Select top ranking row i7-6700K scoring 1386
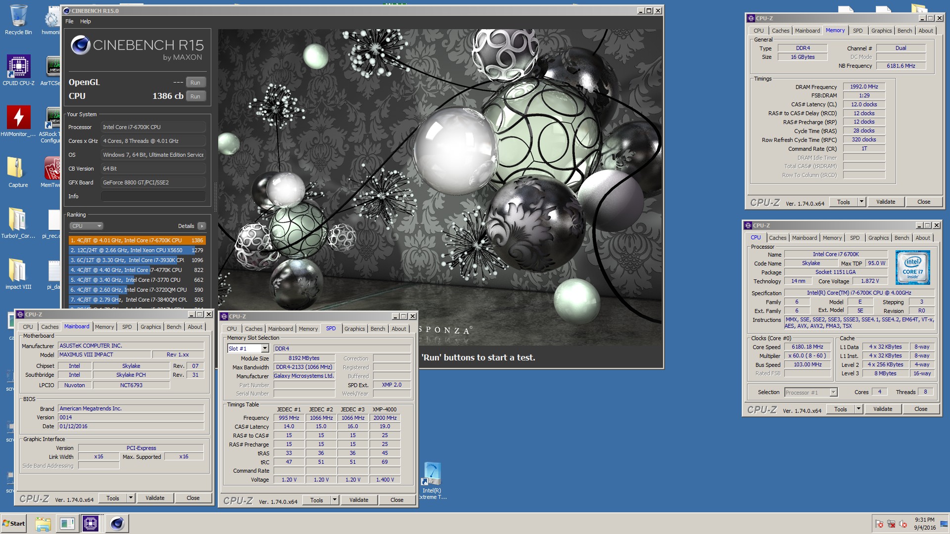The image size is (950, 534). pyautogui.click(x=137, y=240)
